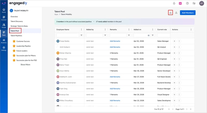Screen dimensions: 207x113
Task: Open the announcements megaphone icon
Action: (x=194, y=3)
